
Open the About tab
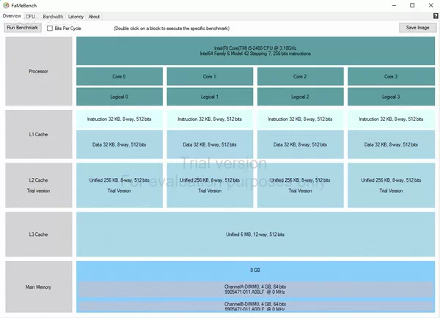click(x=94, y=16)
